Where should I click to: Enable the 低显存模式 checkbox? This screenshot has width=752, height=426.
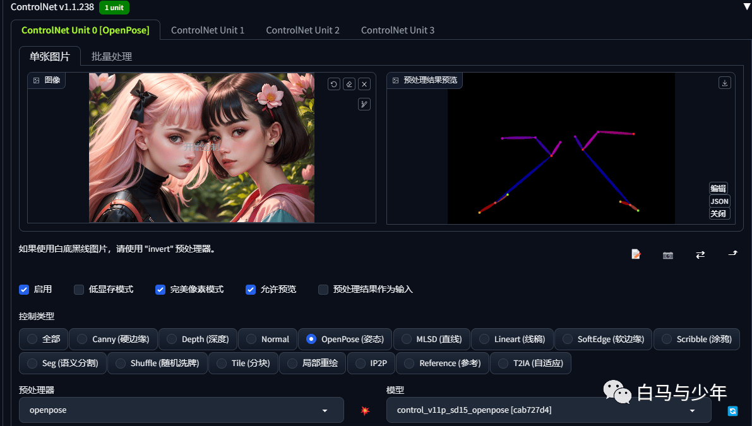(x=79, y=290)
